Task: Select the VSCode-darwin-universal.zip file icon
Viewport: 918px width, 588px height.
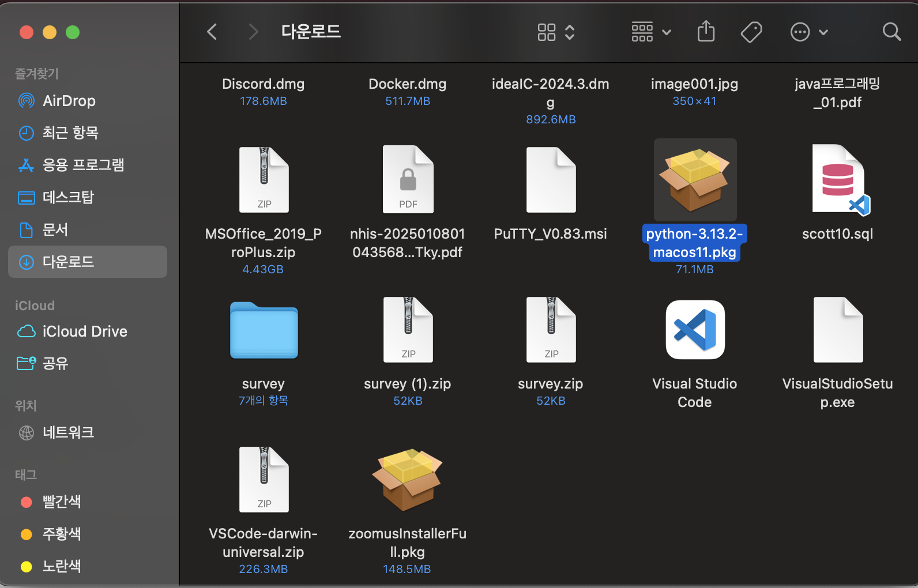Action: tap(264, 480)
